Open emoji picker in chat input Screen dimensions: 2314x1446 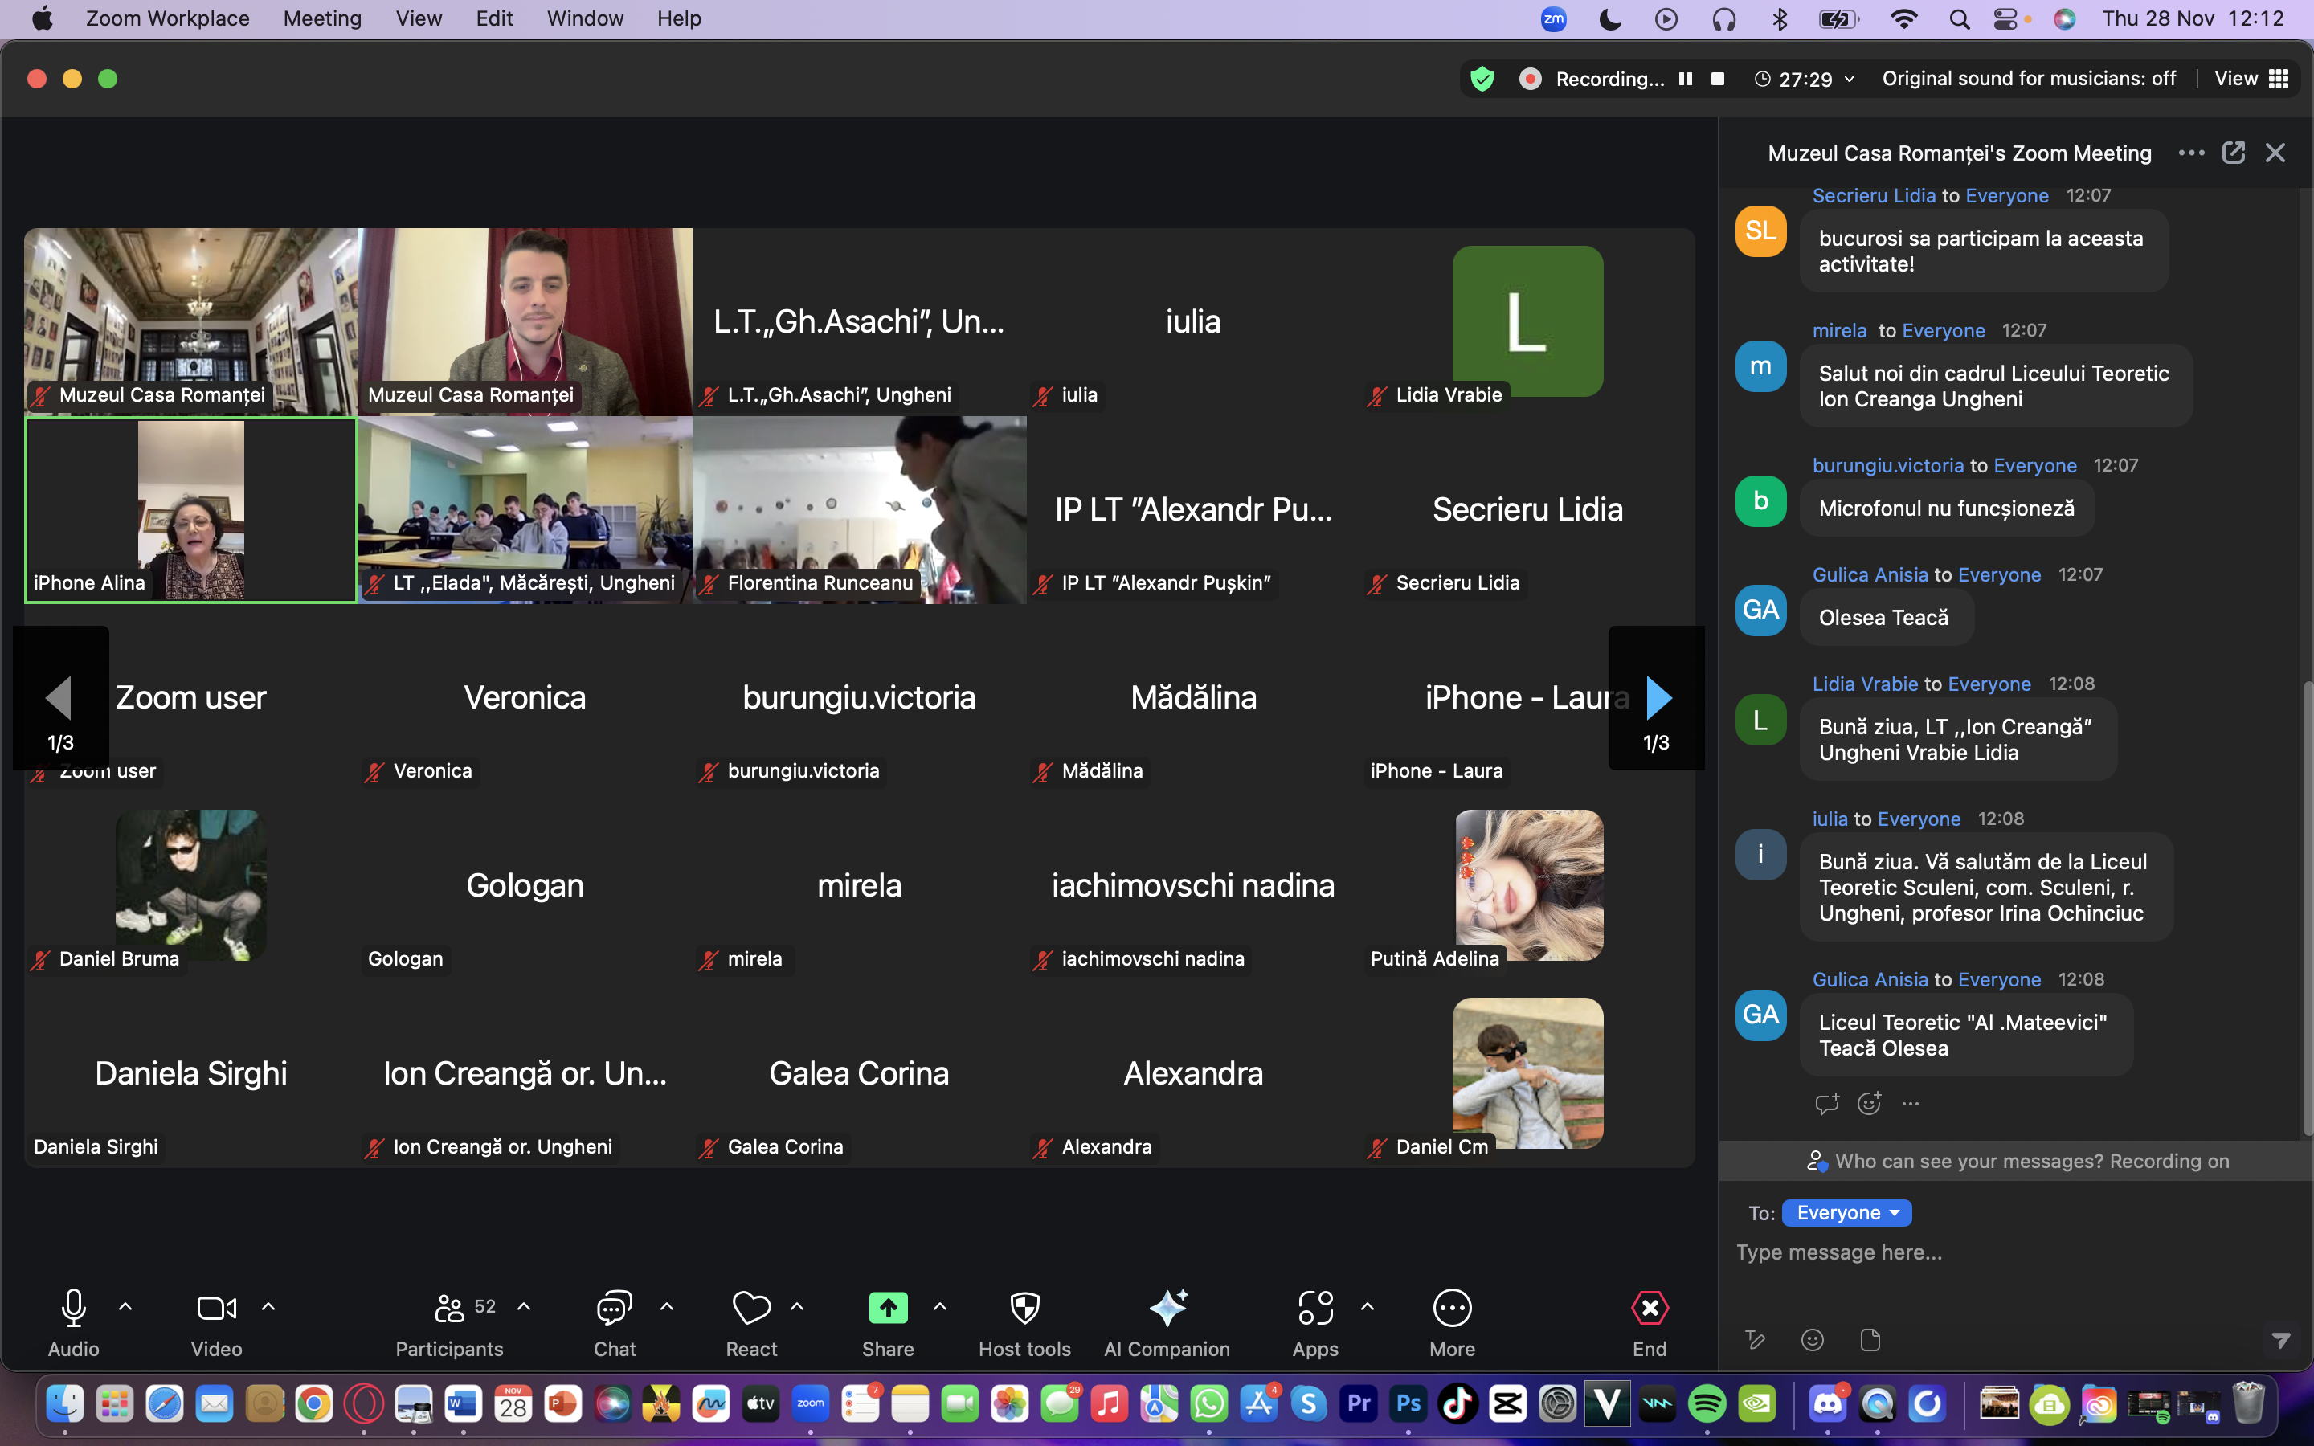click(x=1812, y=1340)
